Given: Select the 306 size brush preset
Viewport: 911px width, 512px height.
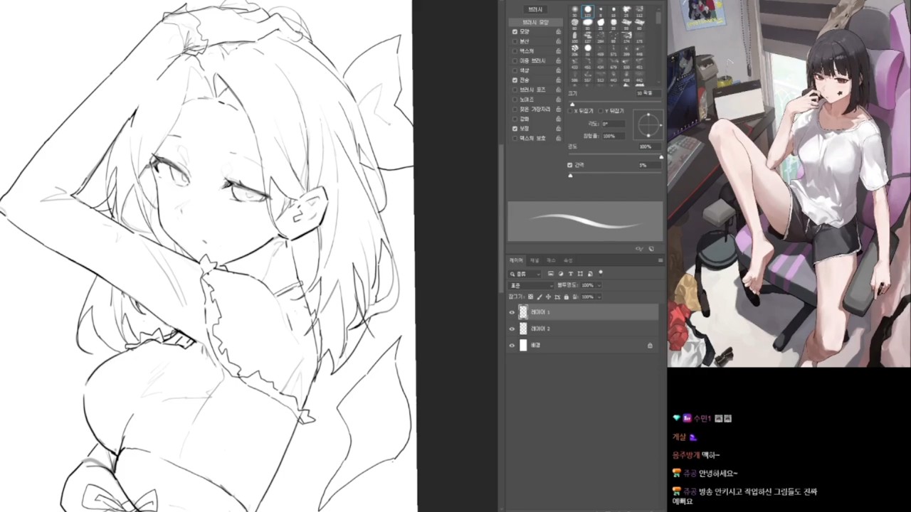Looking at the screenshot, I should click(574, 50).
